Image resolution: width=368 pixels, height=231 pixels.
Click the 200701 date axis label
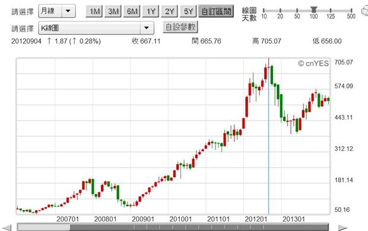pyautogui.click(x=68, y=219)
